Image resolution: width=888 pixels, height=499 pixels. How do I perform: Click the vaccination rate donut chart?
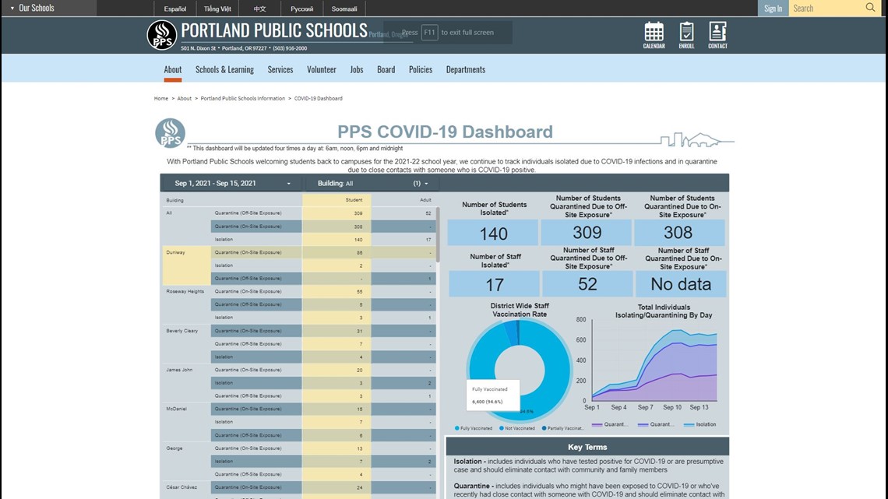520,371
